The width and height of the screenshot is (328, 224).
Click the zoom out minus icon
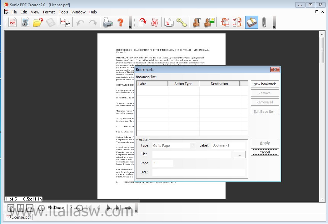click(80, 208)
